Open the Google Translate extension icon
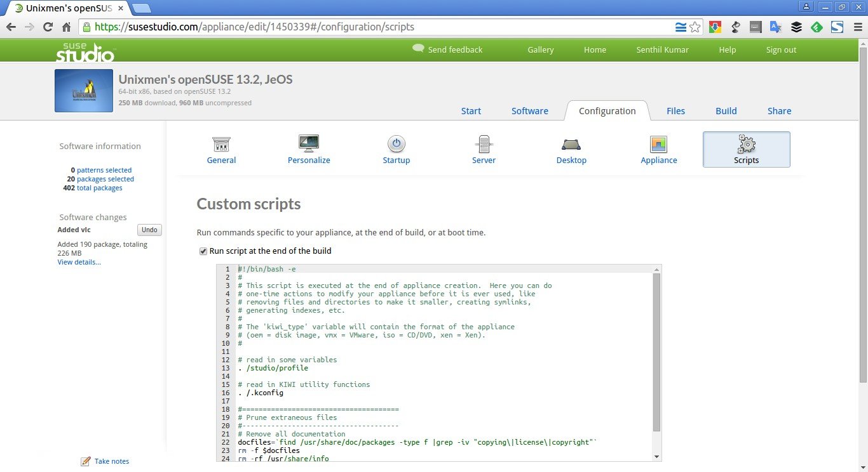The width and height of the screenshot is (868, 472). pos(776,27)
